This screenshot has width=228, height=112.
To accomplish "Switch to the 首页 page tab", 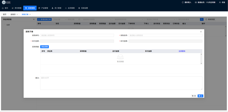I will click(5, 14).
